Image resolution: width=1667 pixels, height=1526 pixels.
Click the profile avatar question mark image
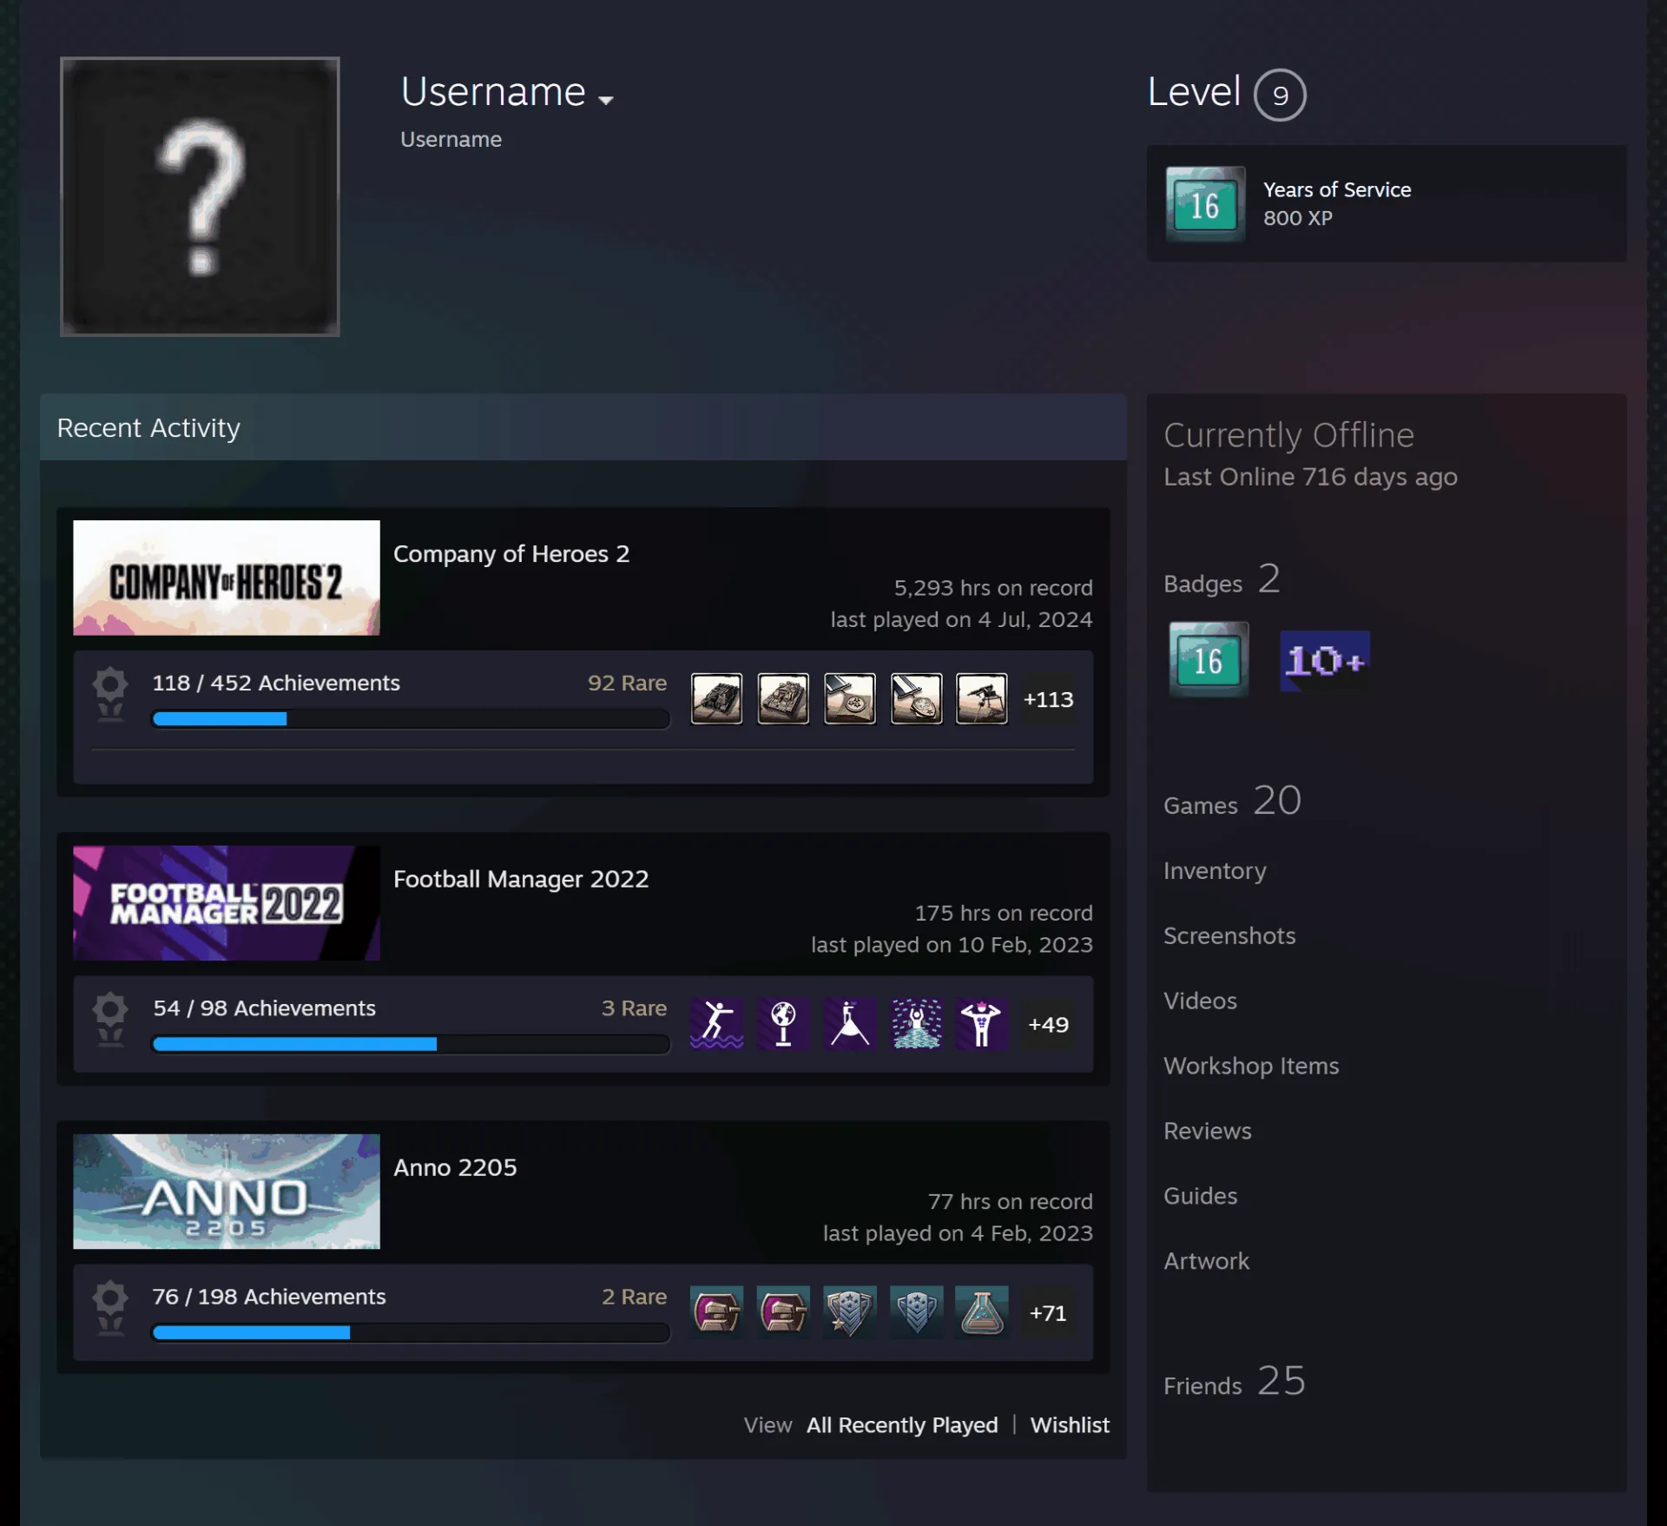[x=200, y=196]
